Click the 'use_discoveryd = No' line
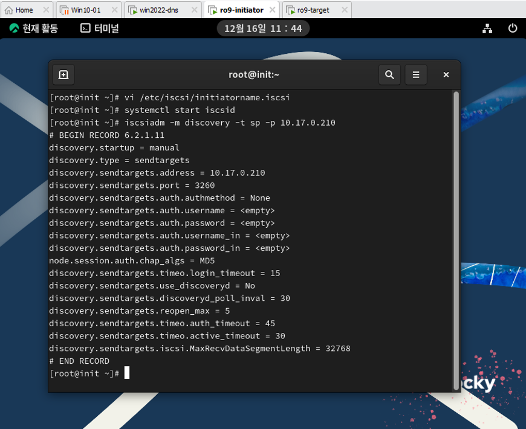Screen dimensions: 526x429 click(x=152, y=286)
